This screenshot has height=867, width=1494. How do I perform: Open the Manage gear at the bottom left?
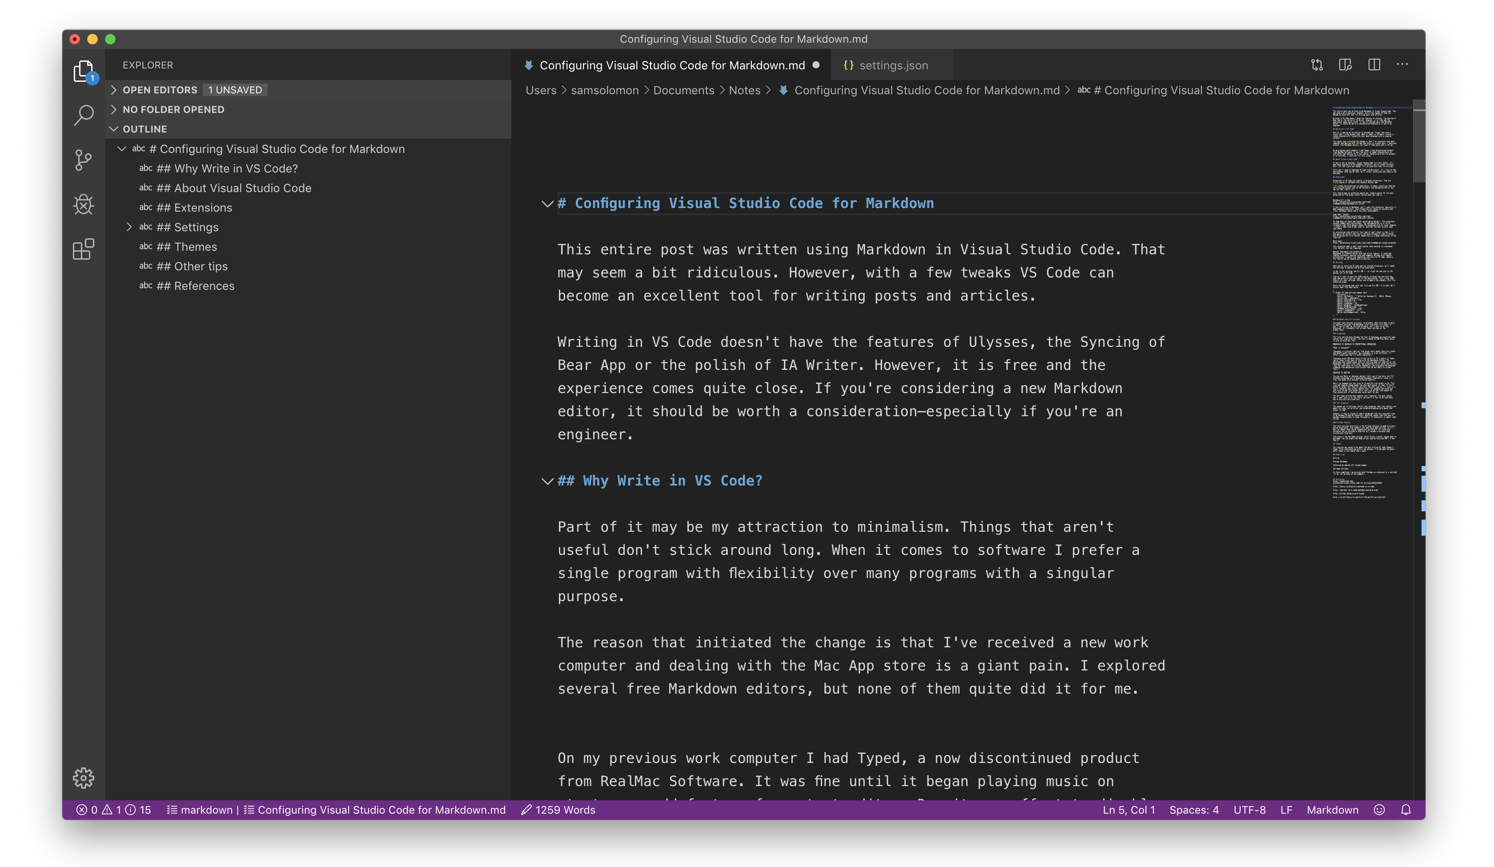[x=84, y=778]
